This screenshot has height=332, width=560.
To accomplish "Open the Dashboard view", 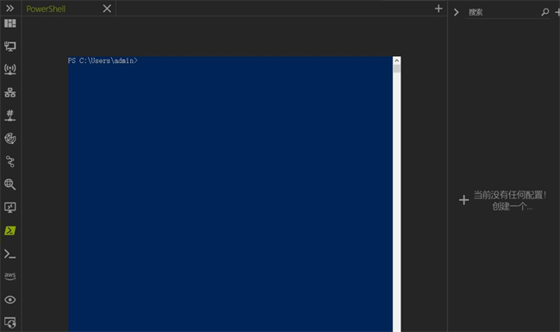I will coord(10,23).
